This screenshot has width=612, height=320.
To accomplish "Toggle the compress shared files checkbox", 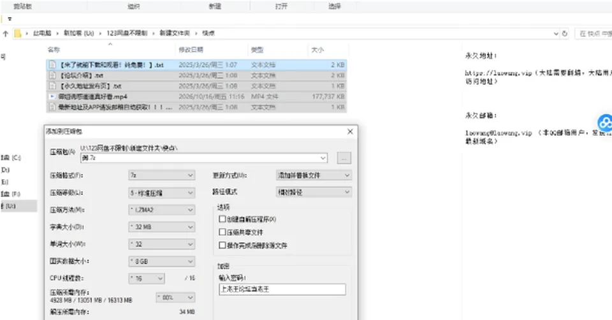I will 222,232.
